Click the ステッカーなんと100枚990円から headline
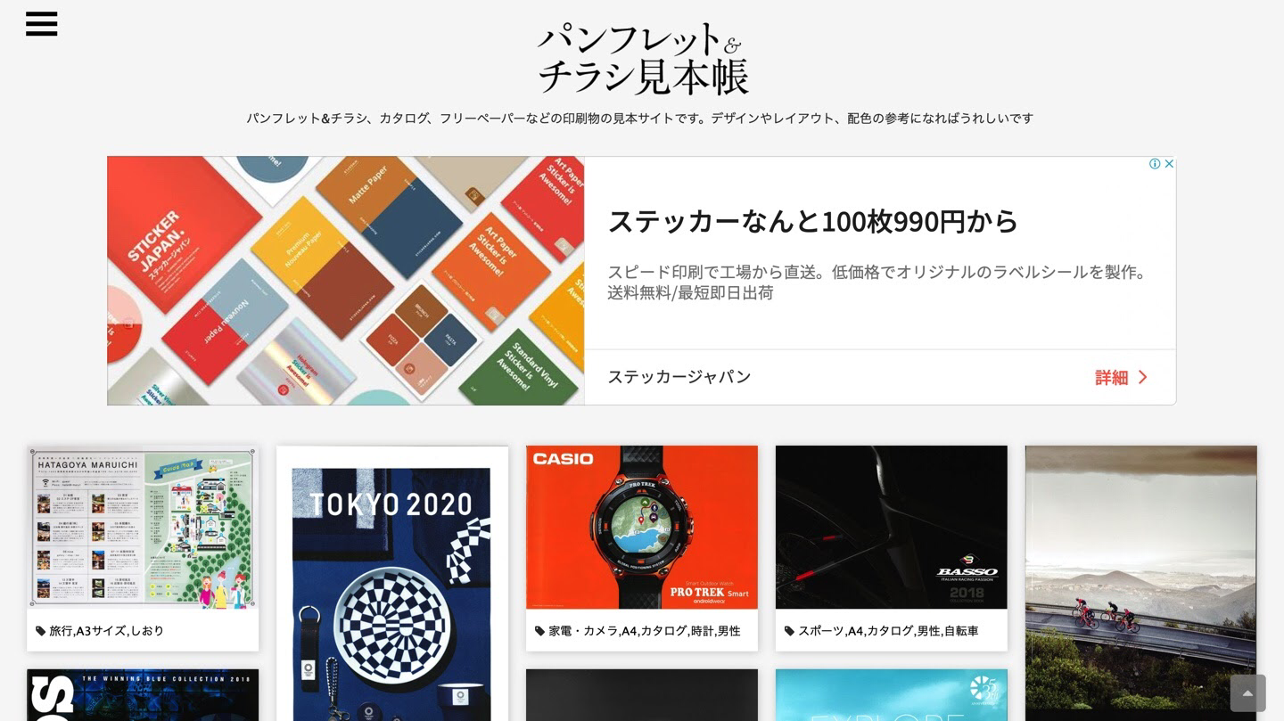The height and width of the screenshot is (721, 1284). pyautogui.click(x=812, y=221)
